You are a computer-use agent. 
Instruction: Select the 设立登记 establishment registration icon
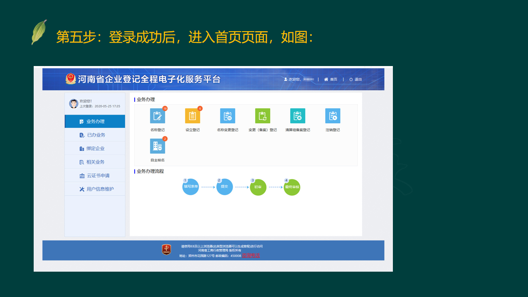point(192,116)
